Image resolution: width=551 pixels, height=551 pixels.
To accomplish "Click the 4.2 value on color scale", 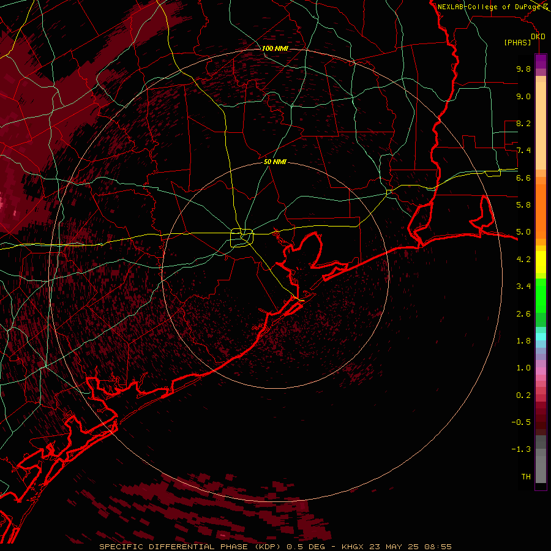I will [523, 260].
